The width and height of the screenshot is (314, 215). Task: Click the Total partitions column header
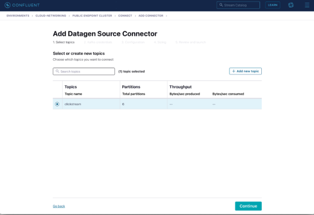click(134, 94)
